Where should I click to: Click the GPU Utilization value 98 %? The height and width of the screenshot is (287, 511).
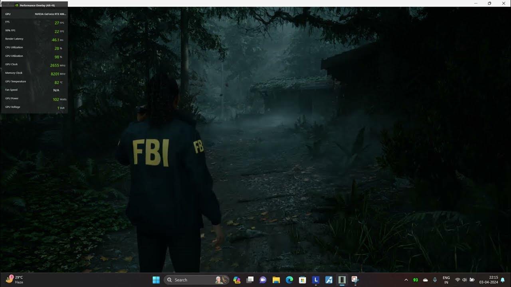pos(58,57)
